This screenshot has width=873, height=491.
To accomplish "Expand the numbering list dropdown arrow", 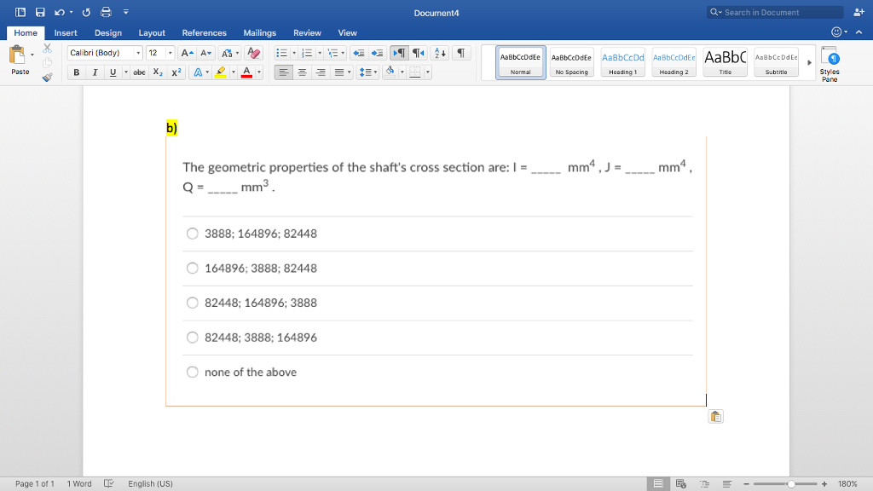I will (320, 53).
